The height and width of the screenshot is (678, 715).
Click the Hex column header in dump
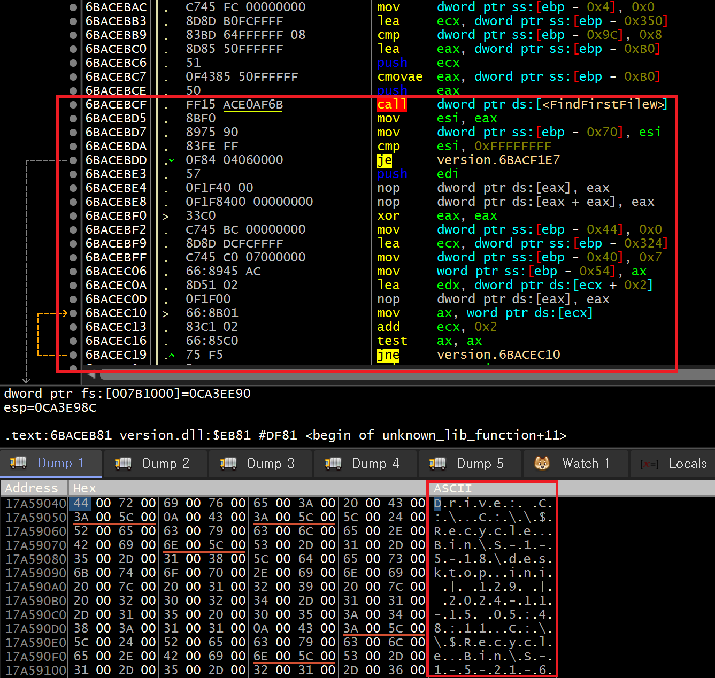248,488
